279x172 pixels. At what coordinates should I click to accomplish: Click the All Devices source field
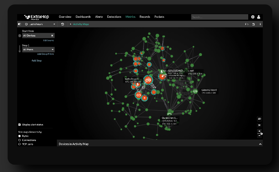[38, 36]
